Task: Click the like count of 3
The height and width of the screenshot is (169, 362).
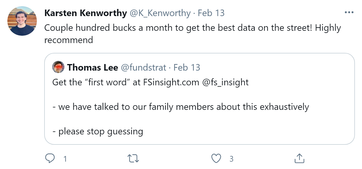Action: click(x=231, y=159)
